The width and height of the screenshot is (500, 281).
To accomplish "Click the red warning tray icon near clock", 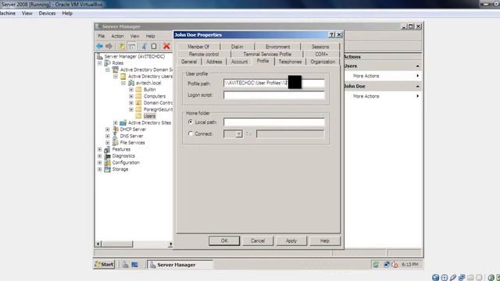I will click(x=395, y=265).
